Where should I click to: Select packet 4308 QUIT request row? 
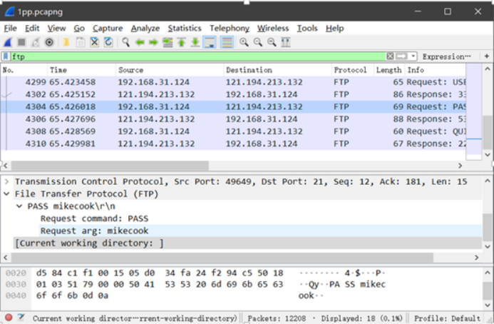pos(233,131)
